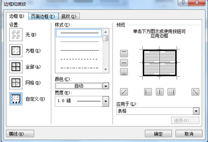Pick the 网格 grid border setting

point(16,83)
